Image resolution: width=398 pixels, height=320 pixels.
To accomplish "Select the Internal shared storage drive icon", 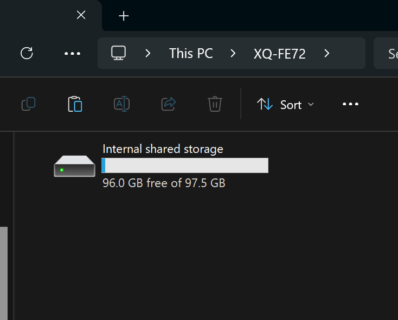I will click(x=75, y=166).
